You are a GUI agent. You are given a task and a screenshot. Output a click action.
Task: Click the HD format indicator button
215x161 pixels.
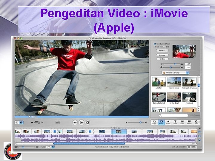click(58, 122)
